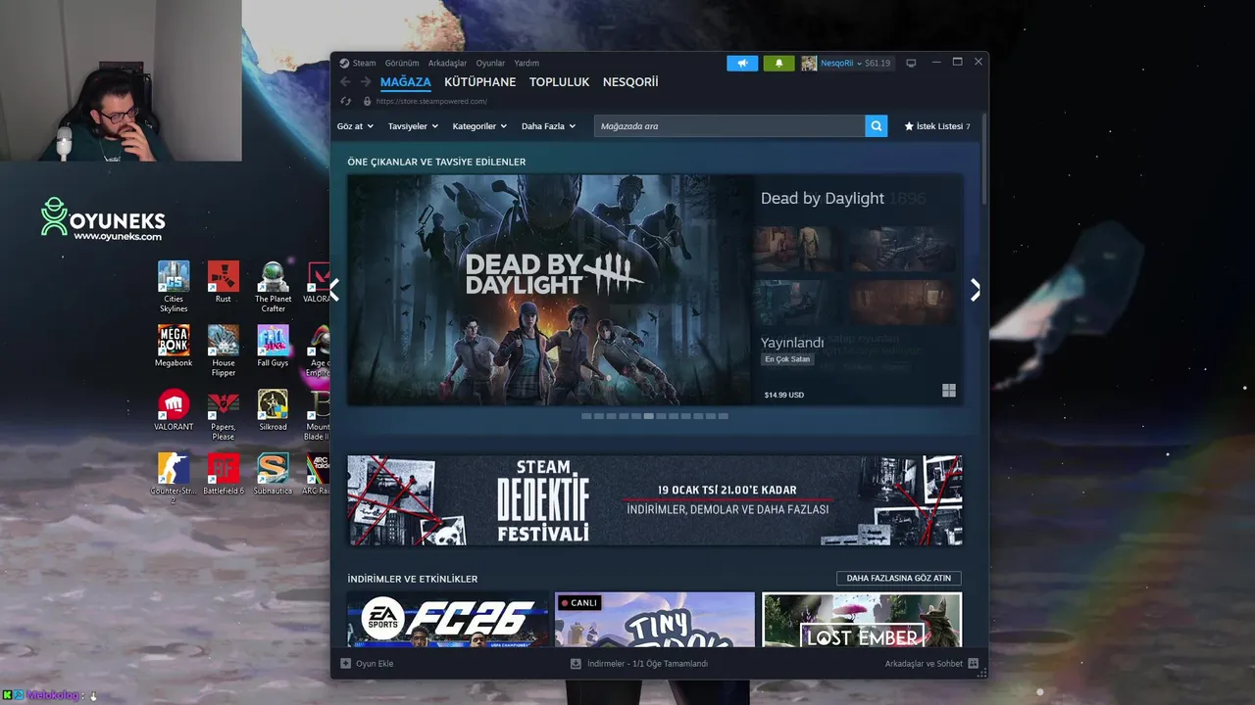This screenshot has width=1255, height=705.
Task: Show previous featured game with left arrow
Action: (335, 290)
